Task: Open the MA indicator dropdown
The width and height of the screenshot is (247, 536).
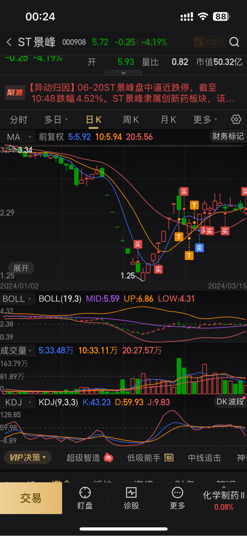Action: coord(18,137)
